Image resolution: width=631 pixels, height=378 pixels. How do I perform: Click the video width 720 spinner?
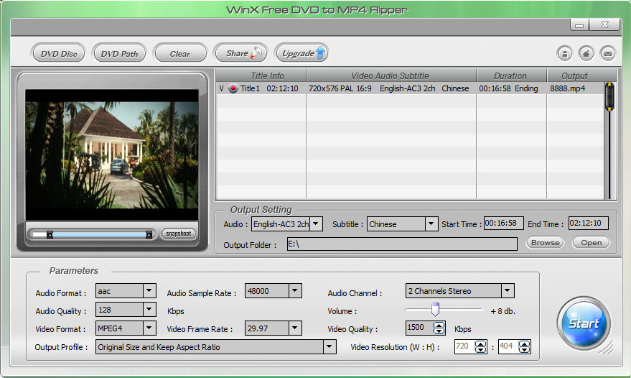point(480,346)
